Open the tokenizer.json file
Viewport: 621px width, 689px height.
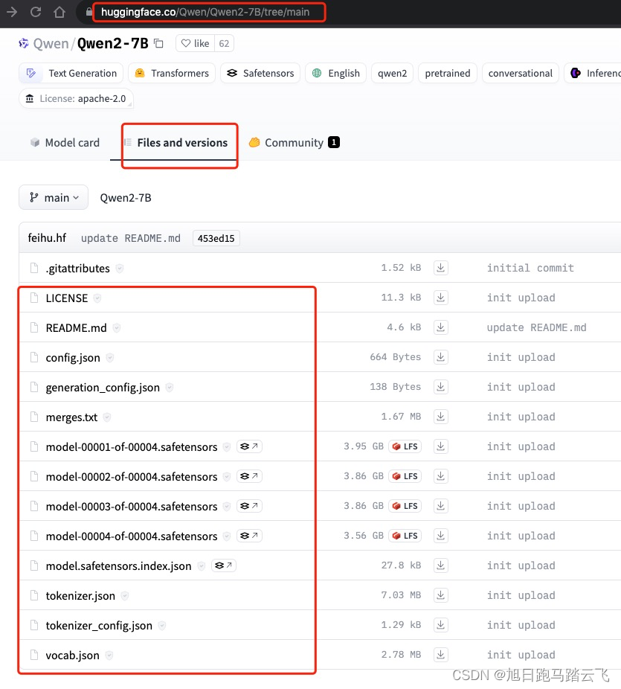(80, 596)
